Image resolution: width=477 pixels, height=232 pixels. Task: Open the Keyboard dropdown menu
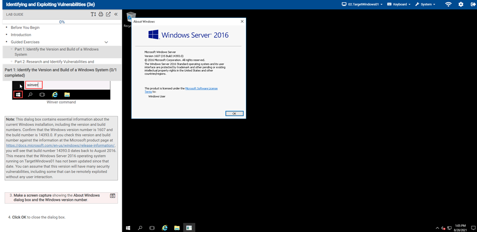click(x=399, y=4)
